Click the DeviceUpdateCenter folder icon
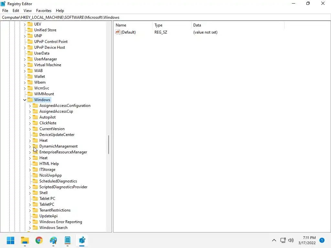This screenshot has width=331, height=248. (x=35, y=135)
